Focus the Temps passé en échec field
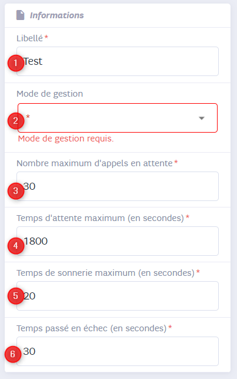This screenshot has height=379, width=237. [x=118, y=351]
